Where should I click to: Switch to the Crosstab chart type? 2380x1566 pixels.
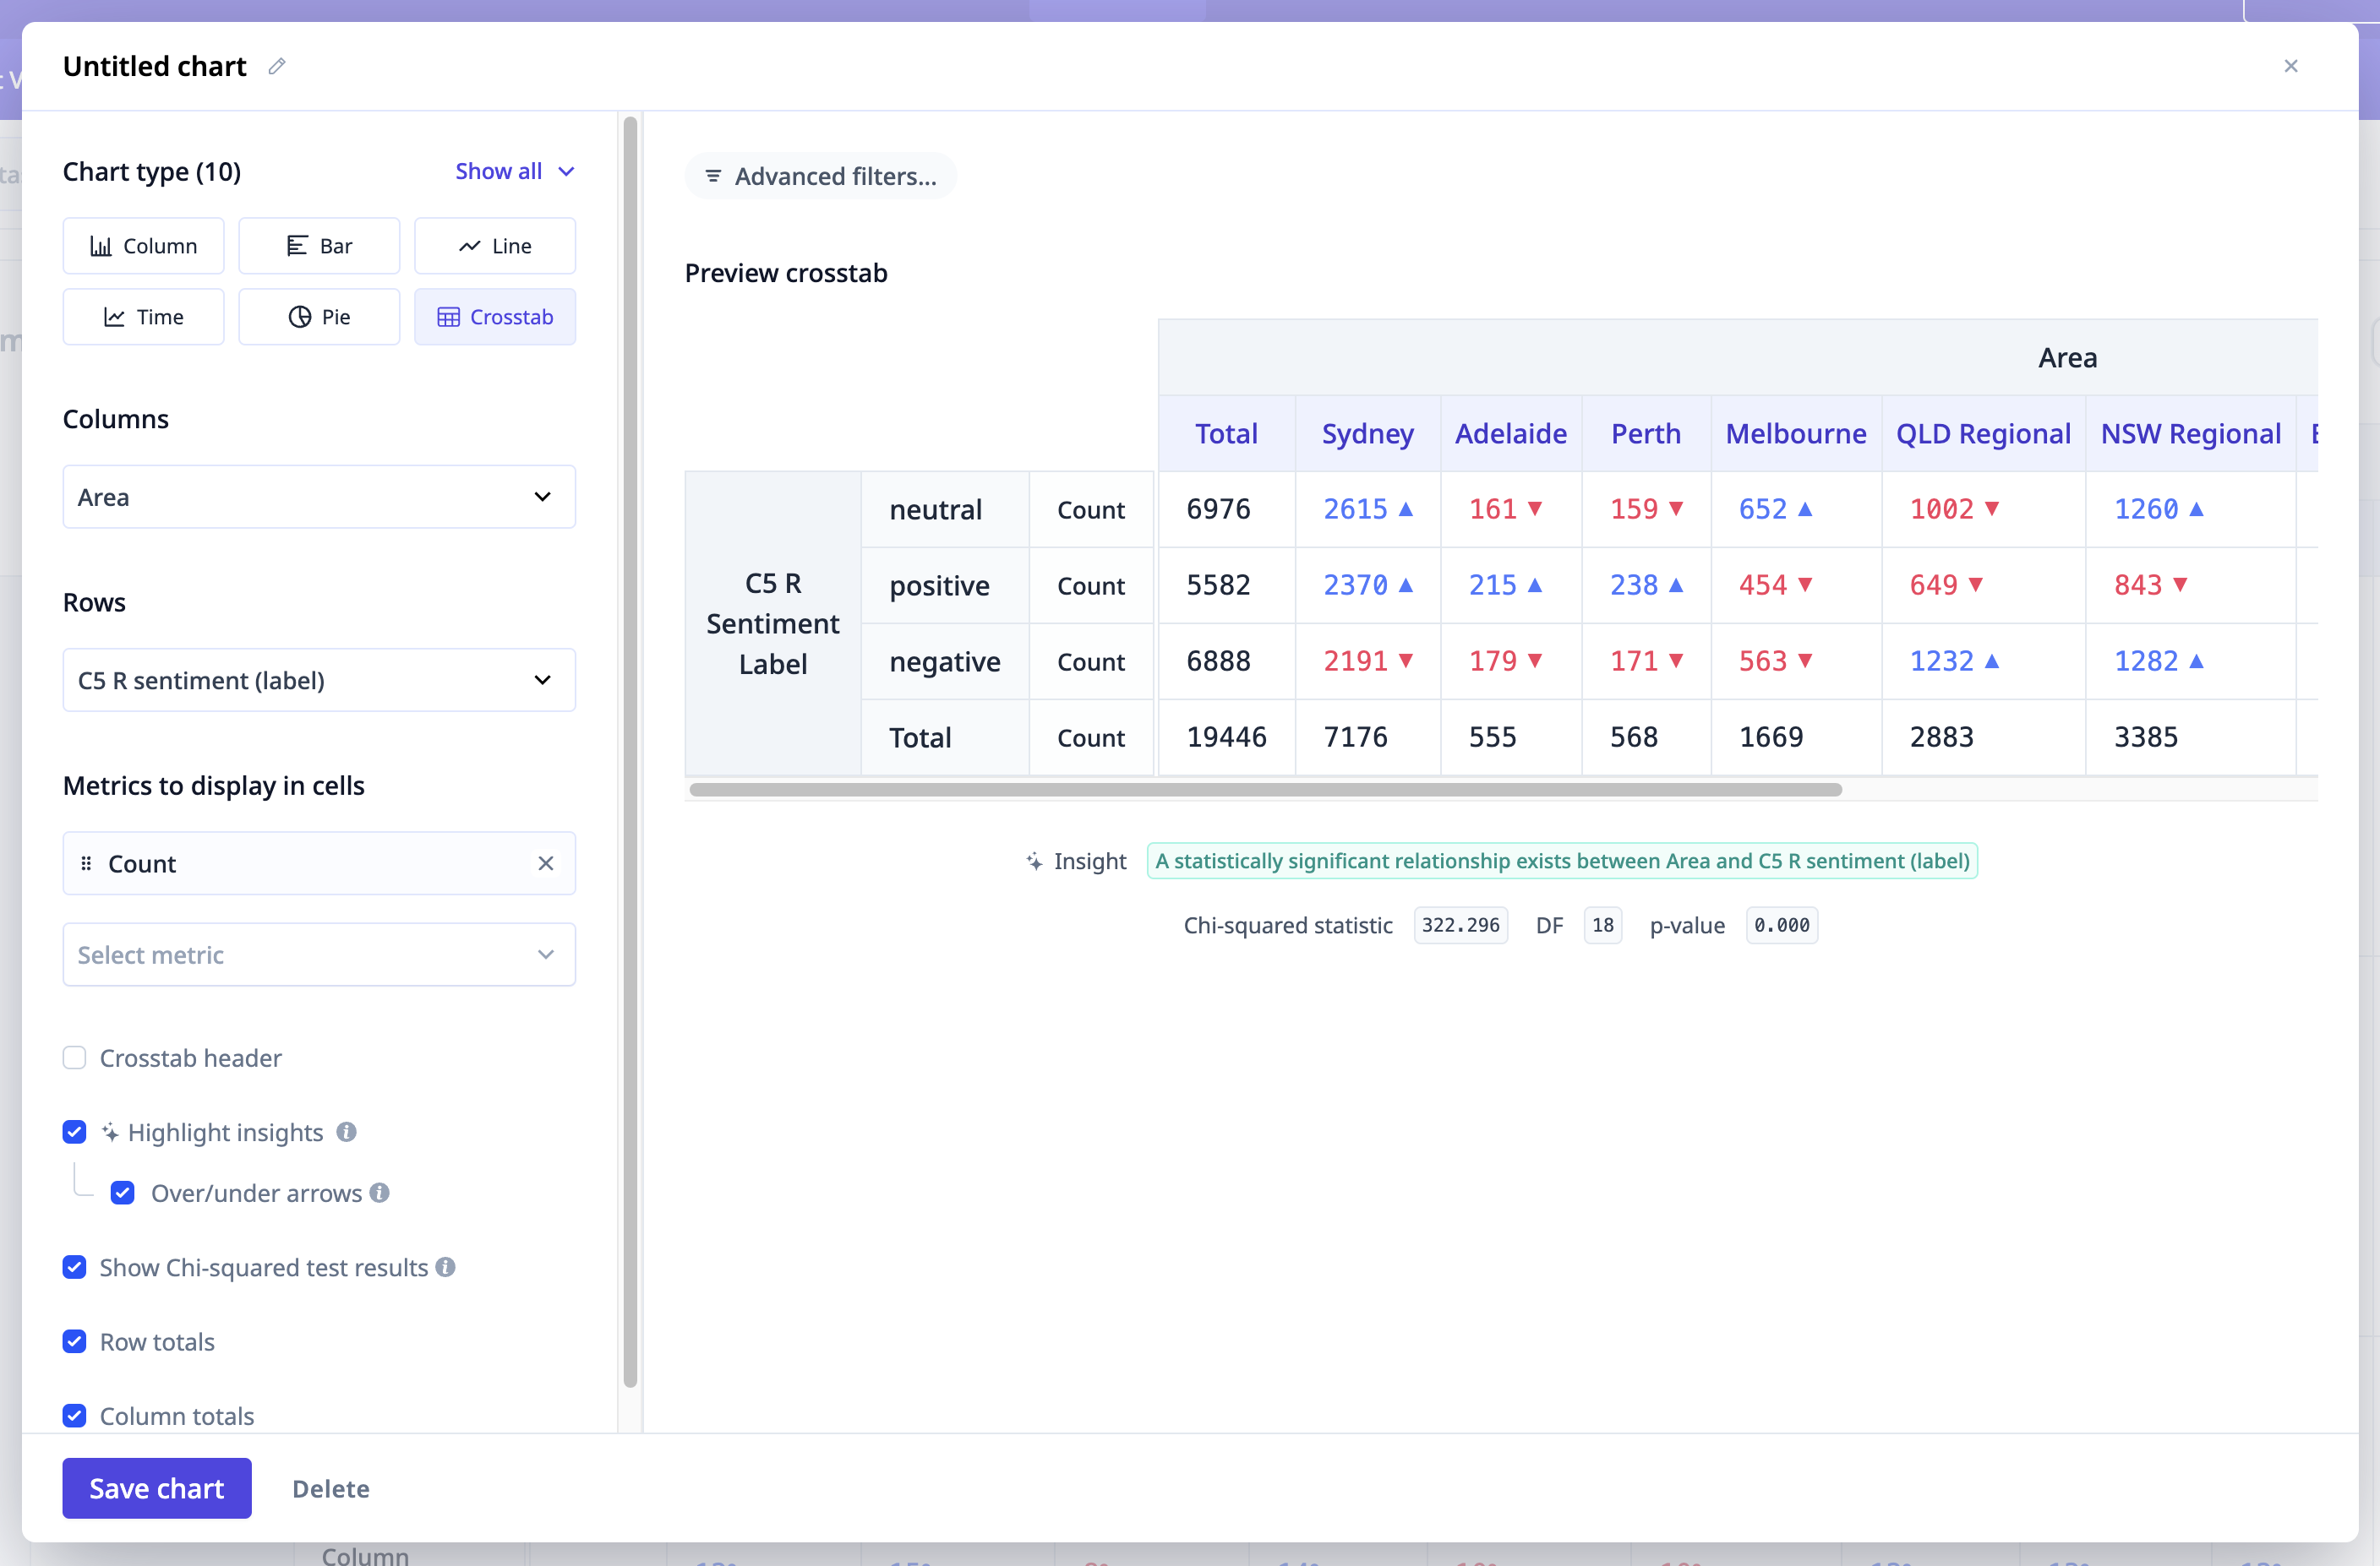pyautogui.click(x=495, y=317)
